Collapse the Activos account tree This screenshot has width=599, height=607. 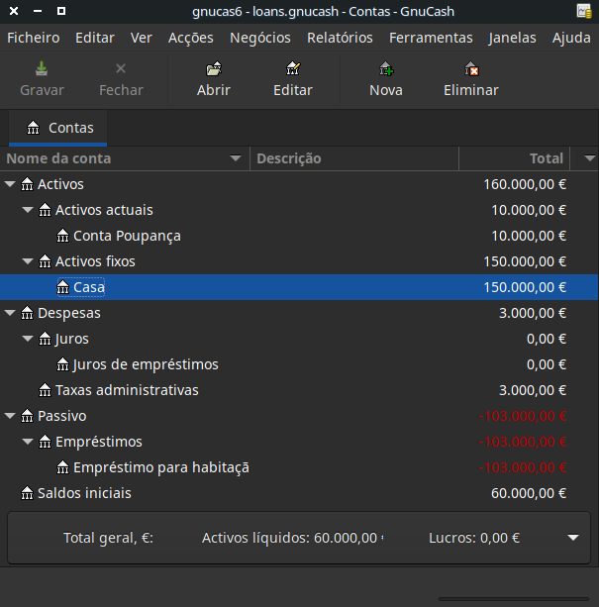coord(10,184)
